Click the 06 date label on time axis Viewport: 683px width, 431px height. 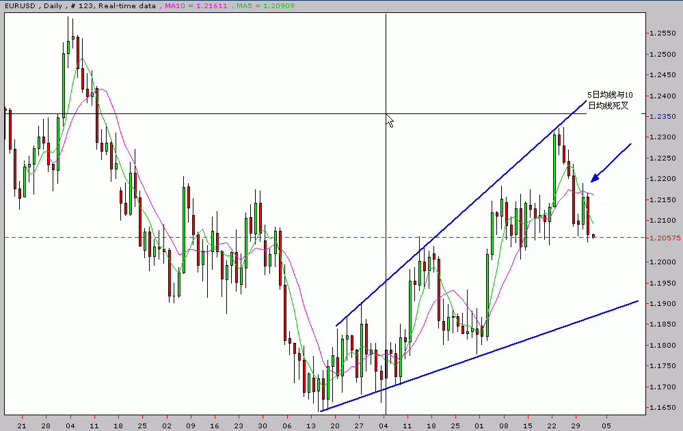tap(286, 426)
